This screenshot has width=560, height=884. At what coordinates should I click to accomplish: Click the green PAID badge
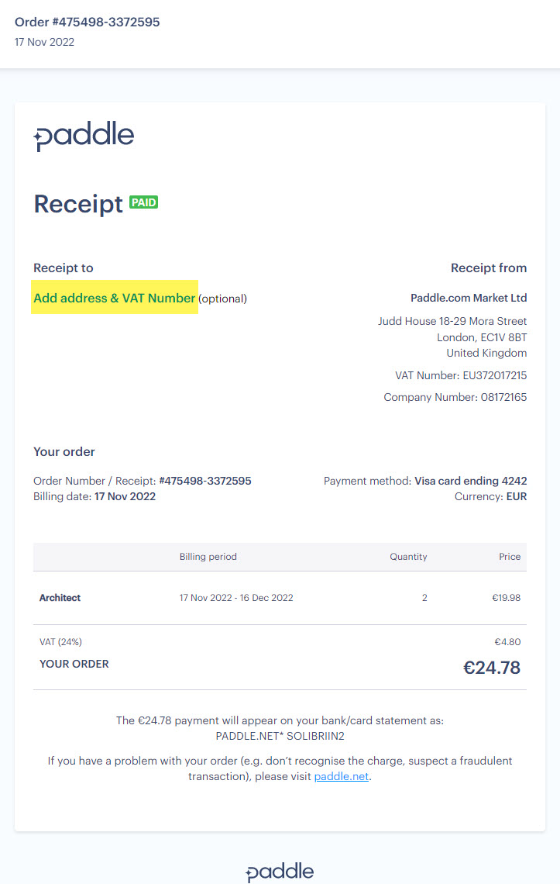tap(144, 202)
